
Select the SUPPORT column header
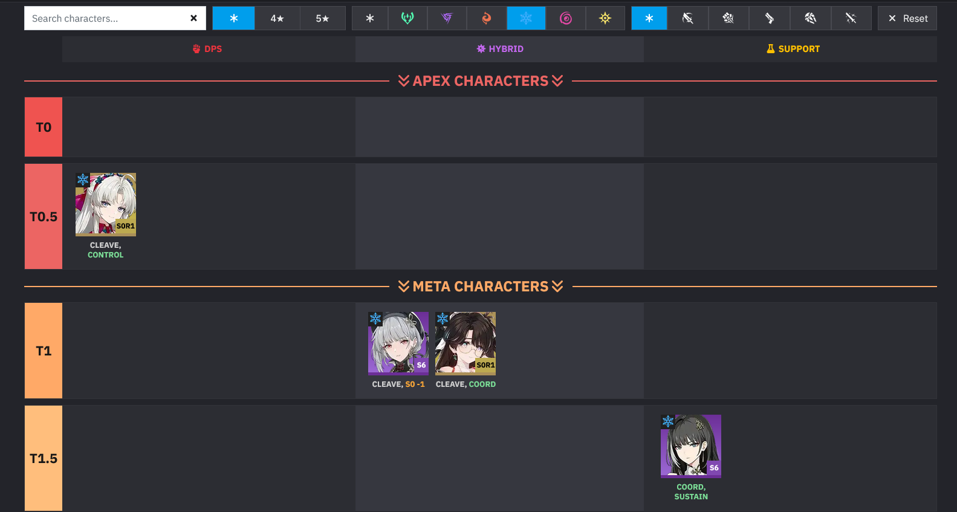[x=790, y=49]
